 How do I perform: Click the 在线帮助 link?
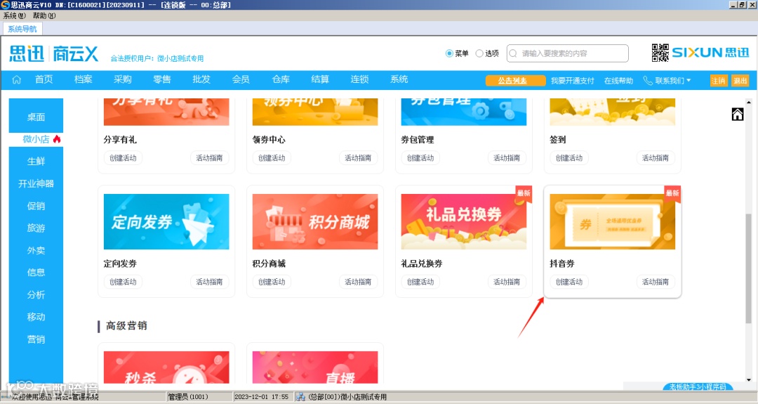click(x=618, y=80)
